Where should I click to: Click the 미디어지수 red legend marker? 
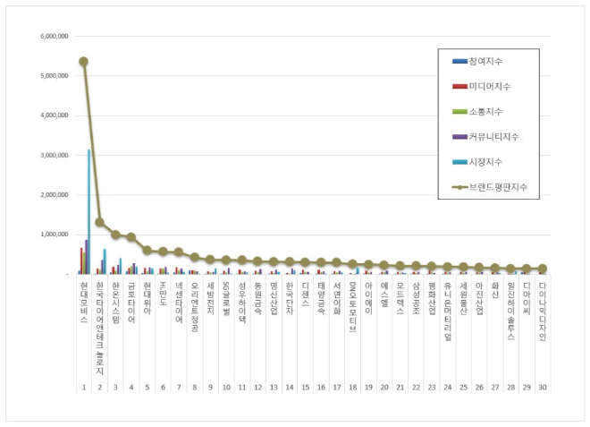(459, 86)
